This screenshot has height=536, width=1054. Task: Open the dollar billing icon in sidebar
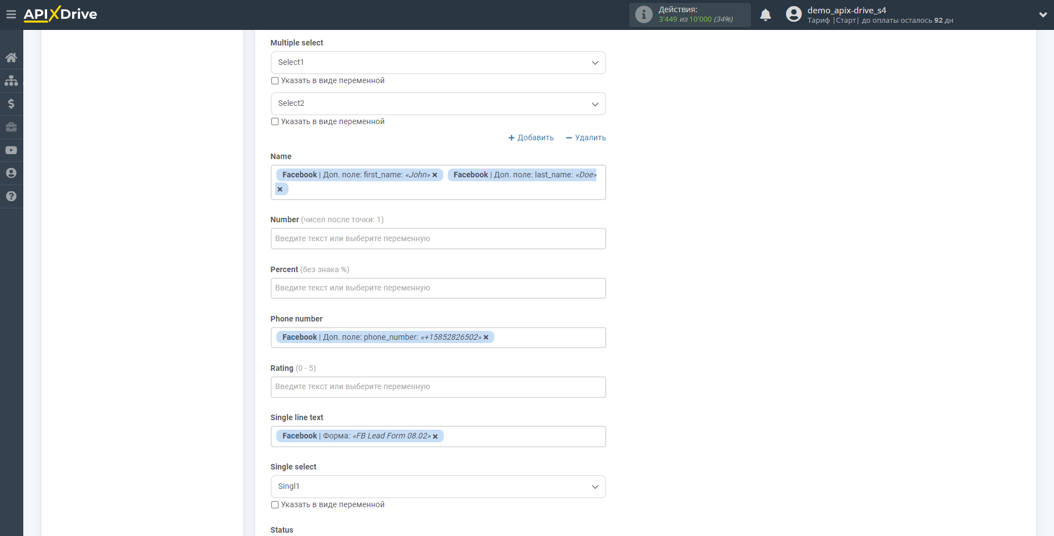(x=11, y=104)
